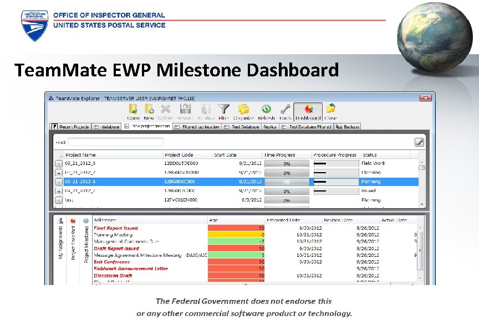Toggle the Dashboard pie chart button
Screen dimensions: 479x331
308,112
